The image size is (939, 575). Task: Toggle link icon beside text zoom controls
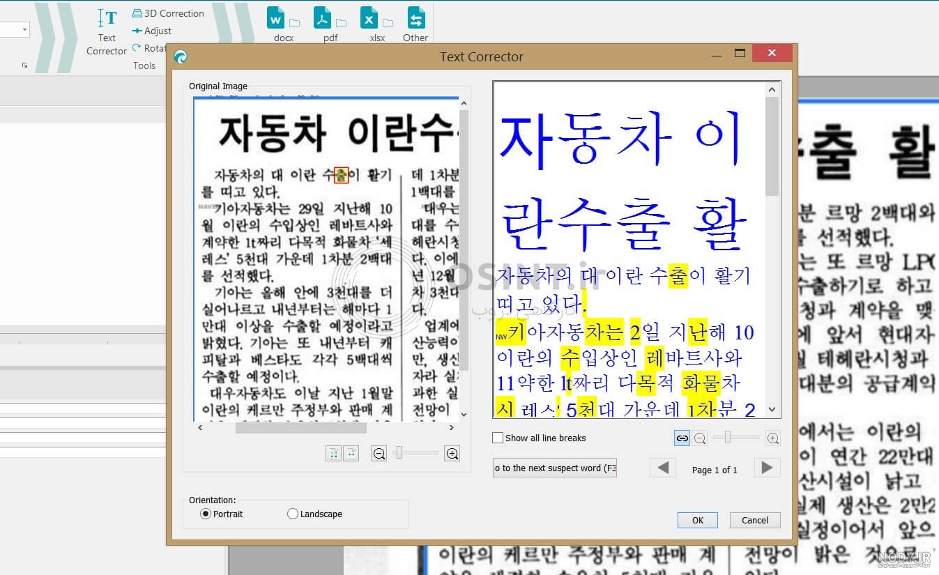click(x=682, y=438)
